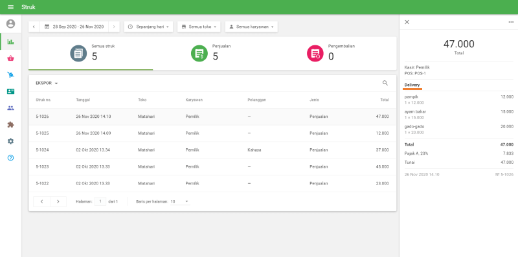Click the Total column header in table
Screen dimensions: 518x257
click(384, 100)
